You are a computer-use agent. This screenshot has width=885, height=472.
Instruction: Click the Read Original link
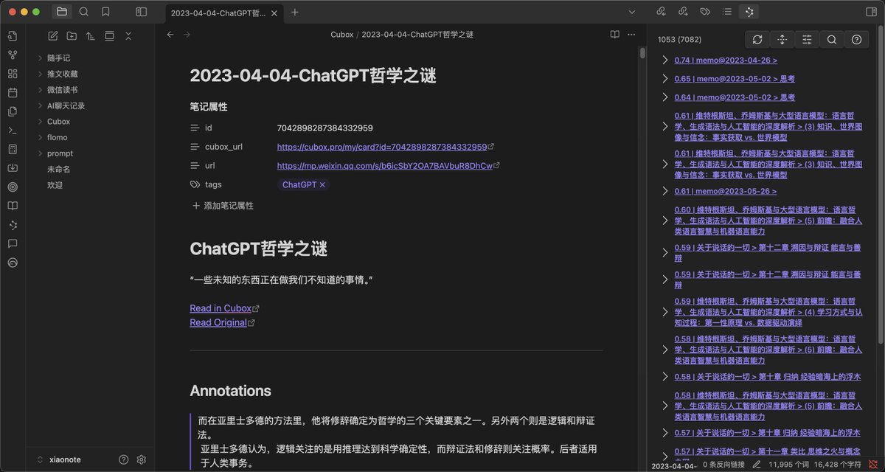click(x=218, y=322)
